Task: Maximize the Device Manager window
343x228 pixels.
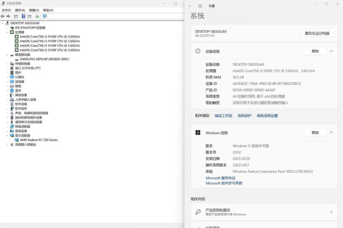Action: 176,3
